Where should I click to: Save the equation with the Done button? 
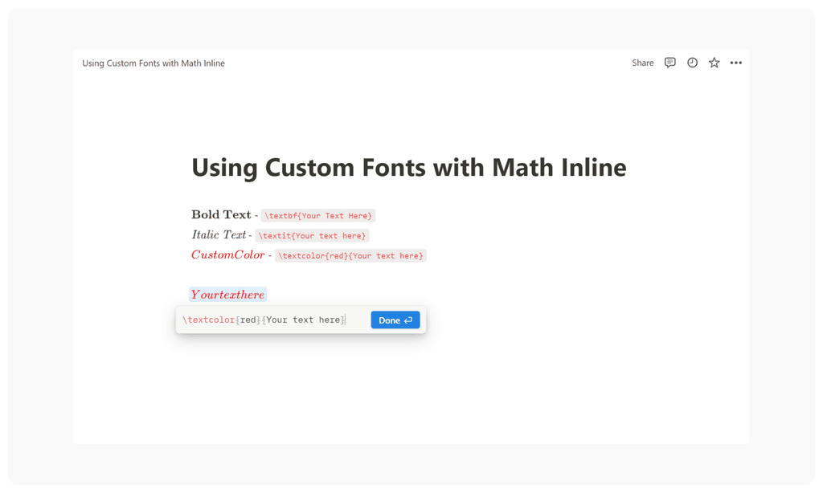click(x=395, y=320)
